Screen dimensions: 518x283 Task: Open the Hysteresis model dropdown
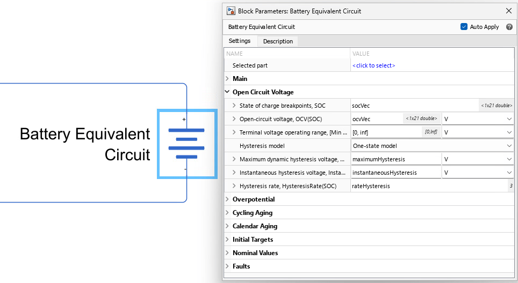(432, 146)
